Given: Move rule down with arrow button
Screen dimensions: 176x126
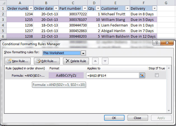Looking at the screenshot, I should click(x=105, y=61).
